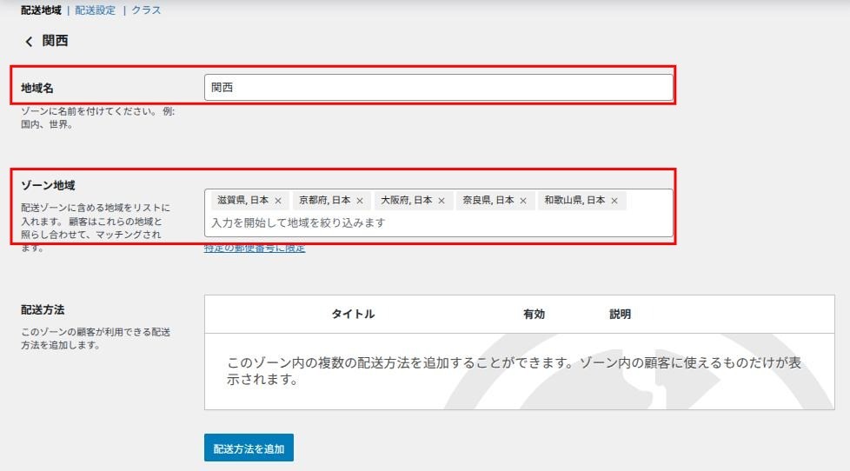Remove the 京都府, 日本 tag
The height and width of the screenshot is (471, 850).
360,201
